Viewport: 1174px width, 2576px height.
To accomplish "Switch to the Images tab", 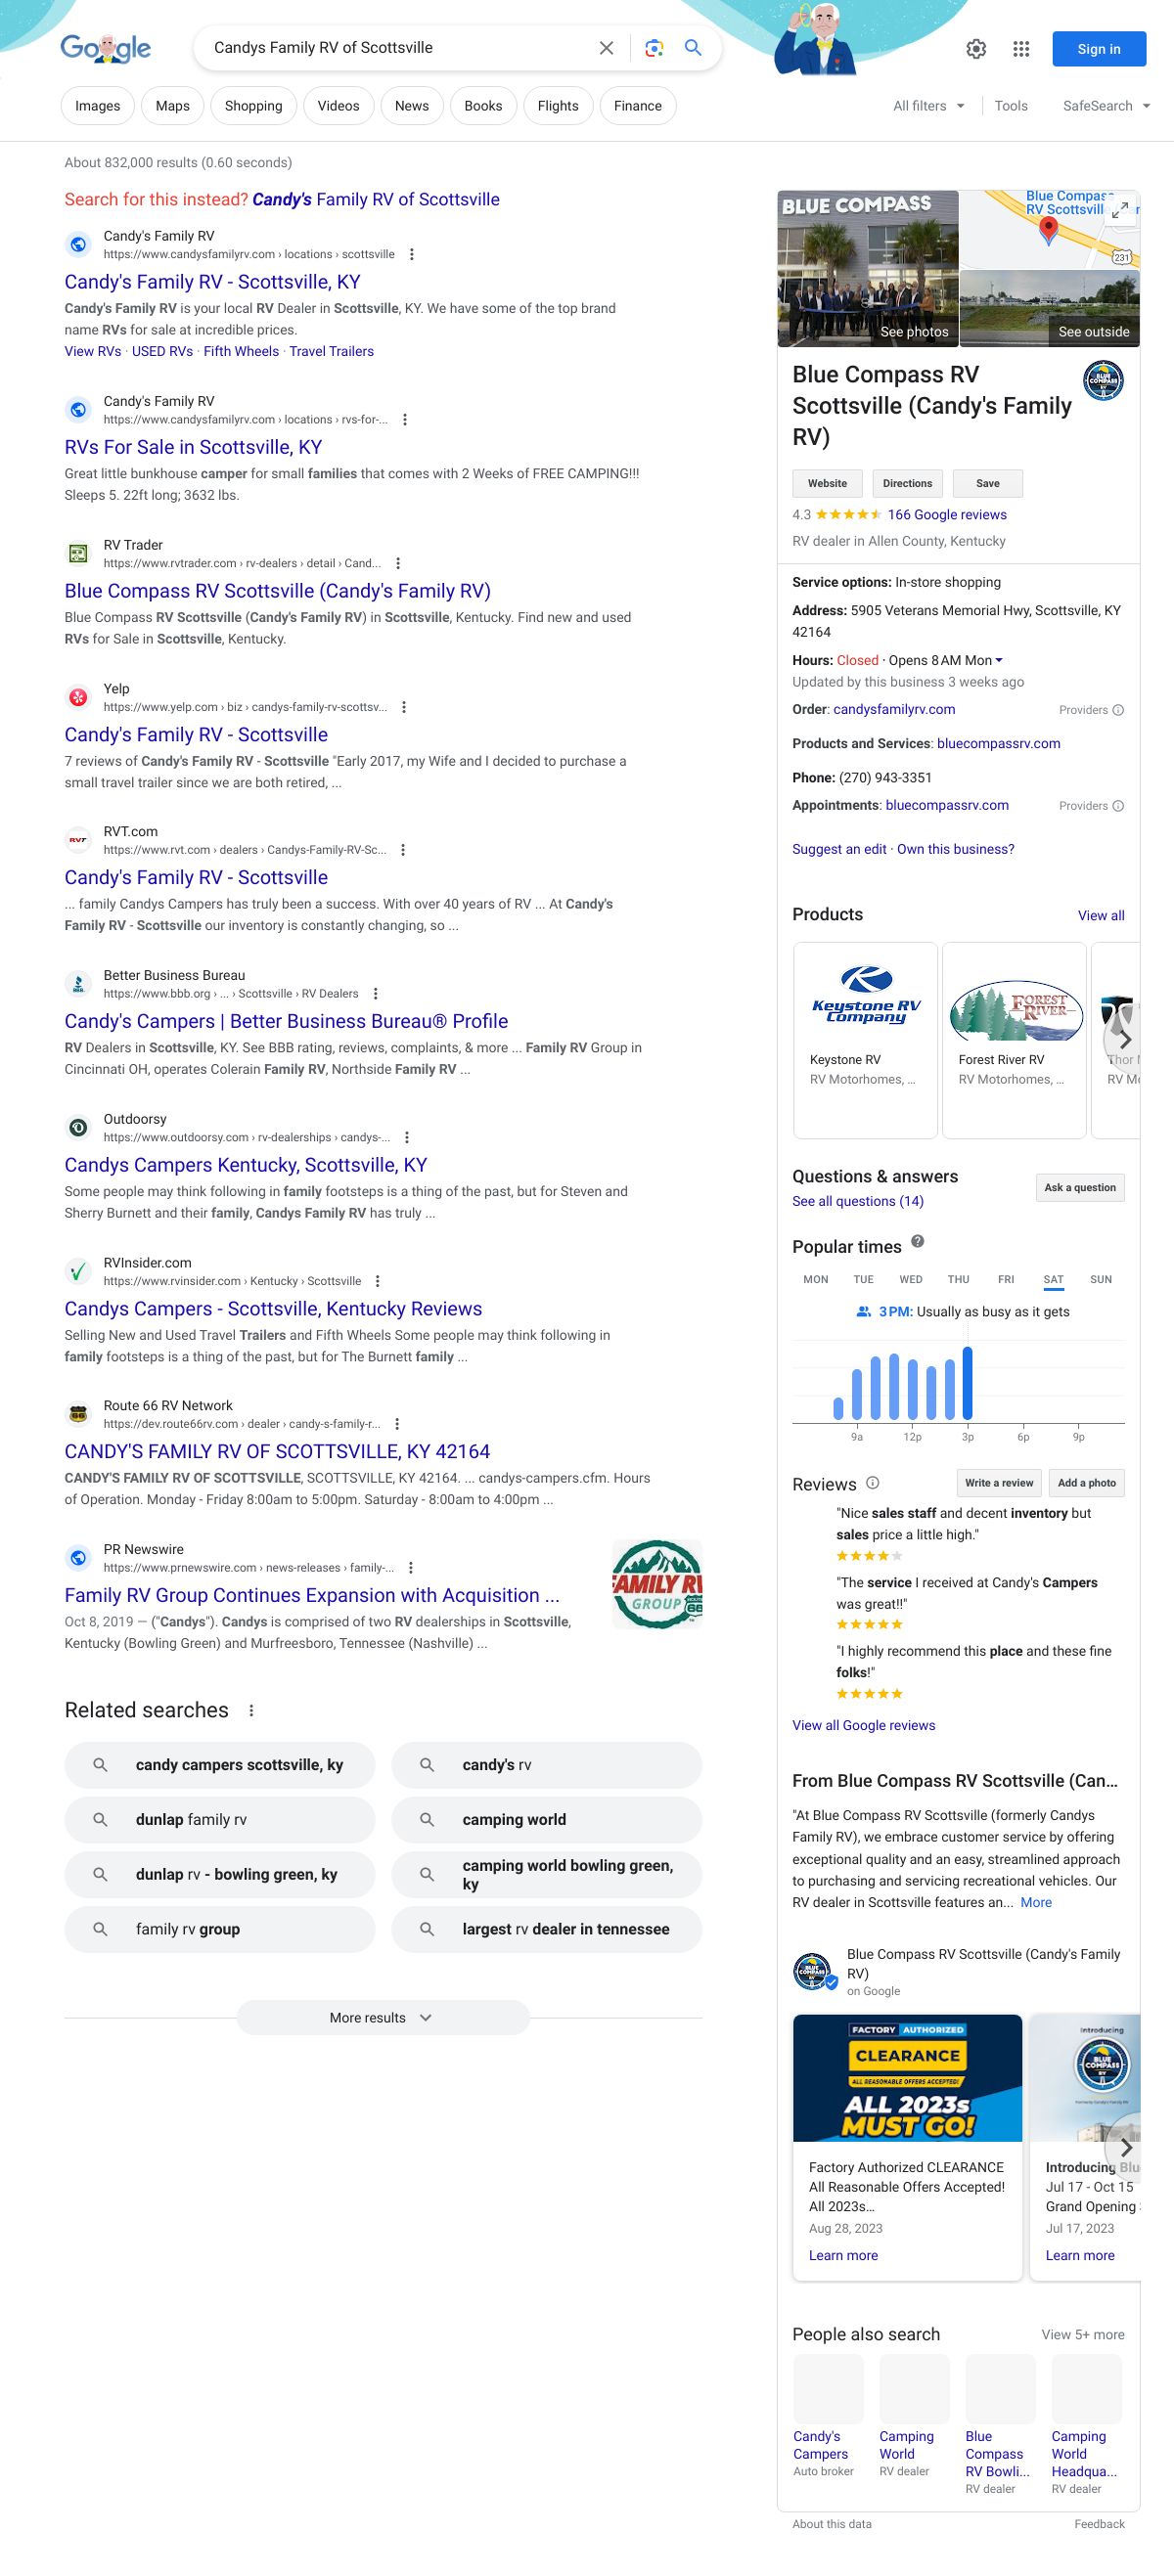I will [97, 106].
